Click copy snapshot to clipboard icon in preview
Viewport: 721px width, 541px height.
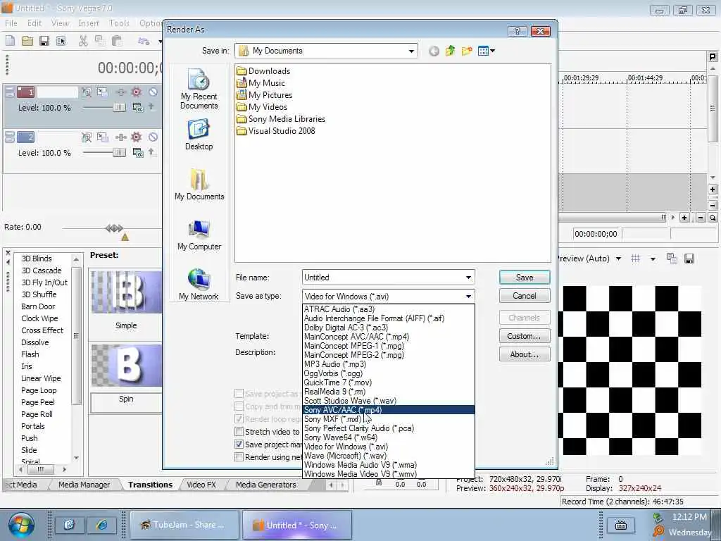pyautogui.click(x=672, y=259)
